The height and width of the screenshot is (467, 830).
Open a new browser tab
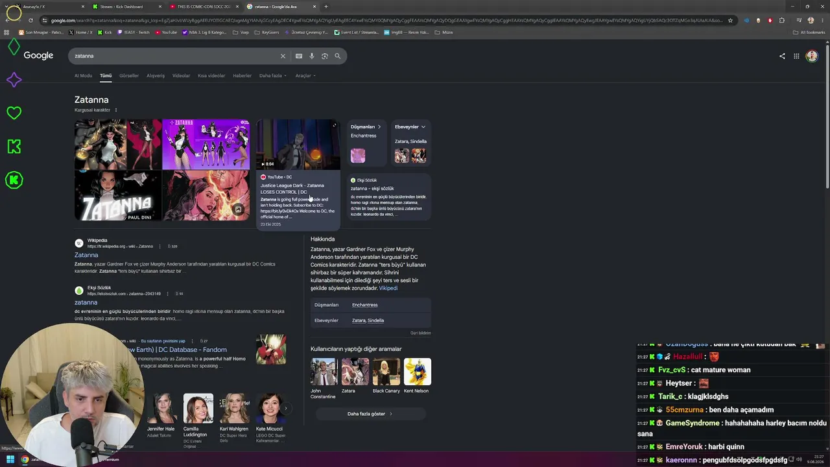[326, 6]
